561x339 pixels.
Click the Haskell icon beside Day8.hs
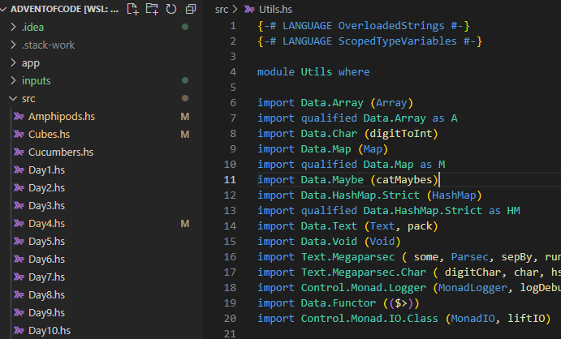[x=19, y=294]
